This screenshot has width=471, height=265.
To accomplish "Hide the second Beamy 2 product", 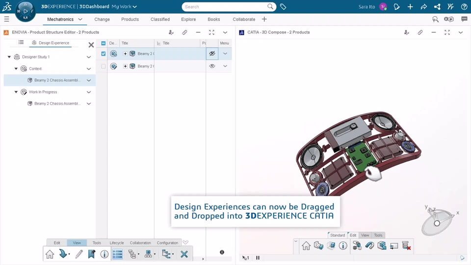I will (x=212, y=66).
